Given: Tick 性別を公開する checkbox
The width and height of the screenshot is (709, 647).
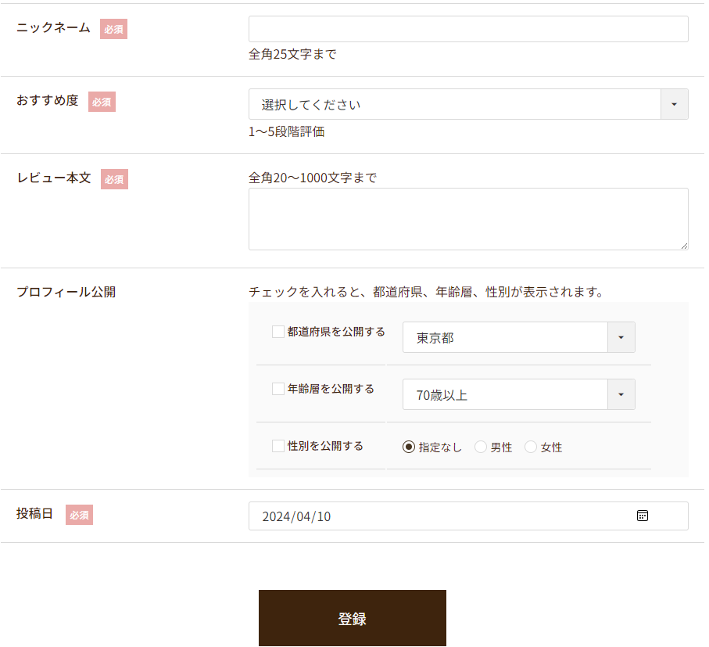Looking at the screenshot, I should (x=278, y=446).
